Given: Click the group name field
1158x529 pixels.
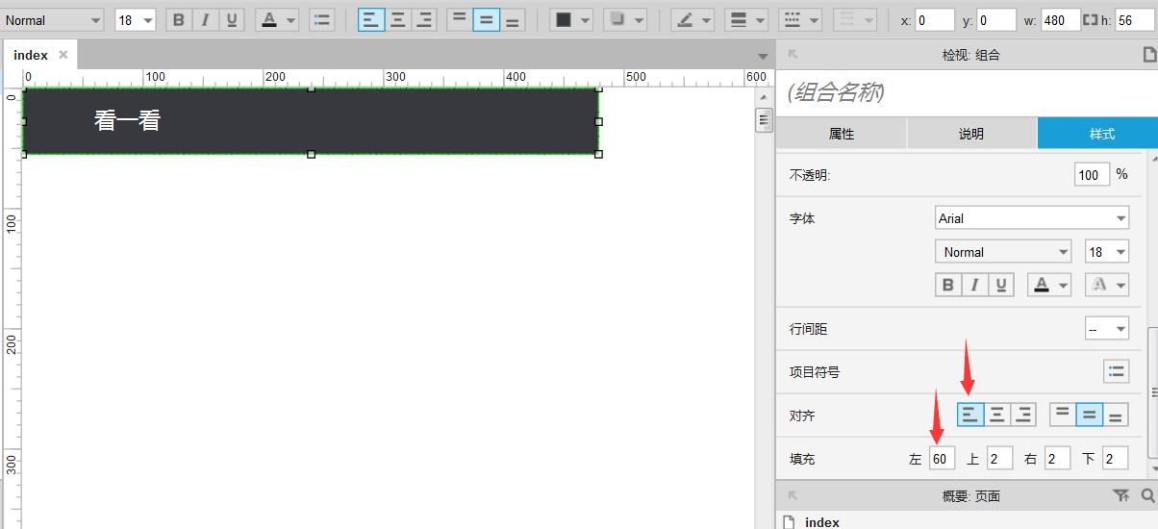Looking at the screenshot, I should (x=966, y=92).
